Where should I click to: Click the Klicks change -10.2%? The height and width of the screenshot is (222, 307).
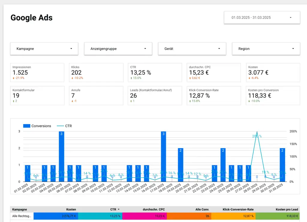(x=77, y=78)
